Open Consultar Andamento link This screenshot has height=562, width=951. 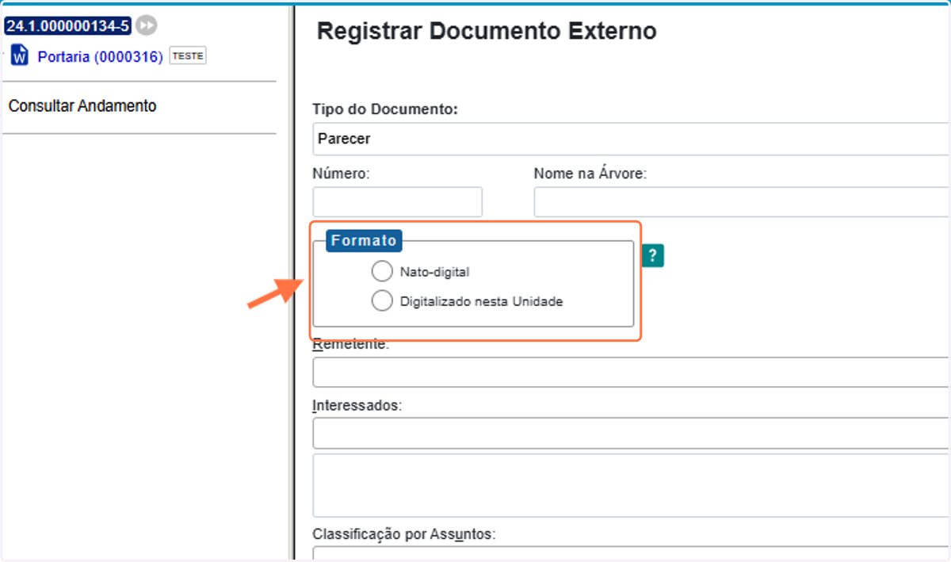click(x=82, y=105)
